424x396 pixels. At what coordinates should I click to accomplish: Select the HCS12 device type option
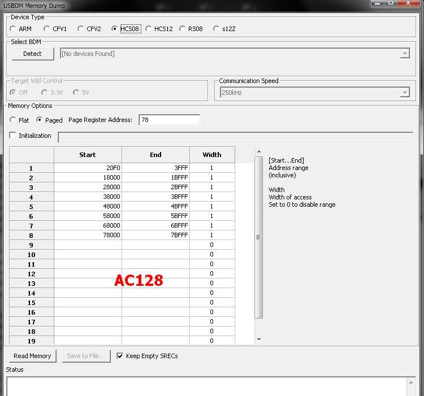click(x=149, y=29)
